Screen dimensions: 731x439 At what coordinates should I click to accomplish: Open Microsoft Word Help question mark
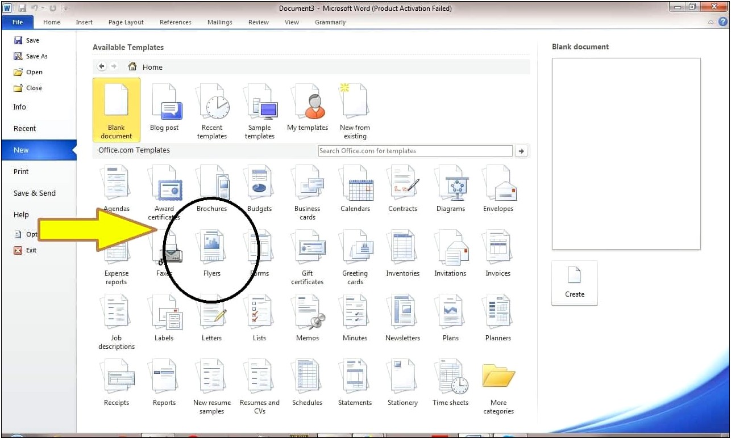click(722, 22)
